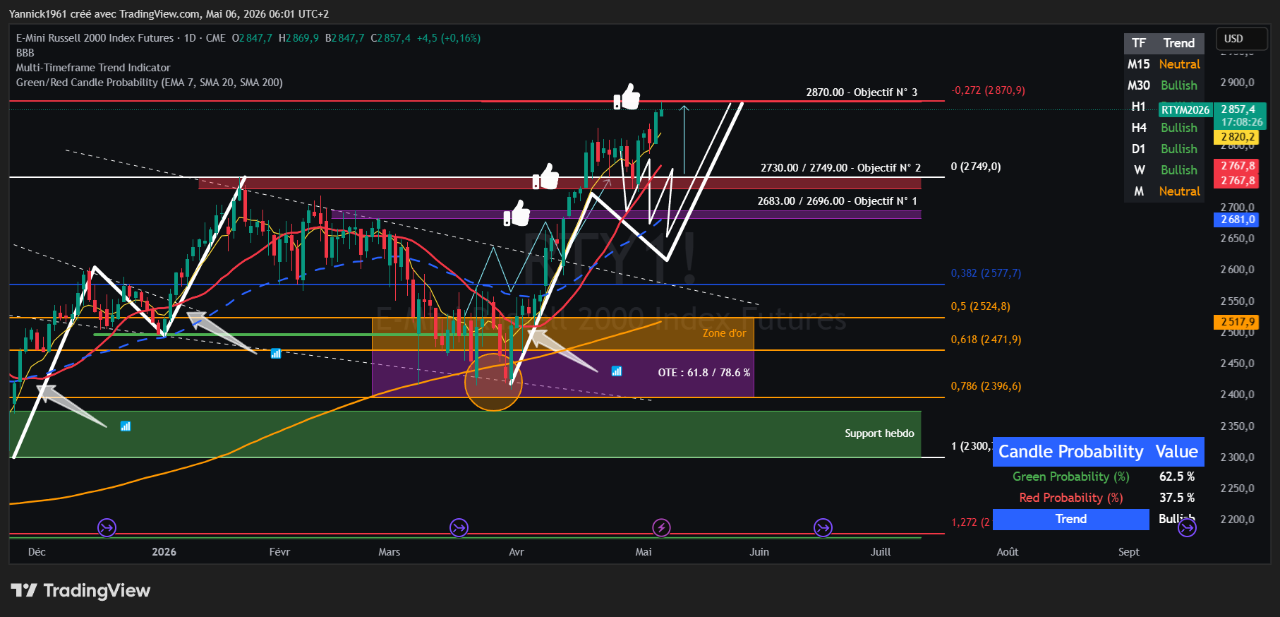Click the Red Probability 37.5 % row
1280x617 pixels.
(1099, 498)
